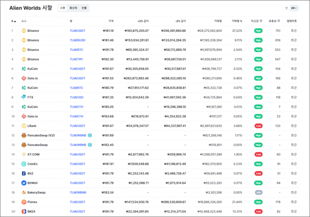
Task: Switch to the 스팟 tab
Action: pos(62,8)
